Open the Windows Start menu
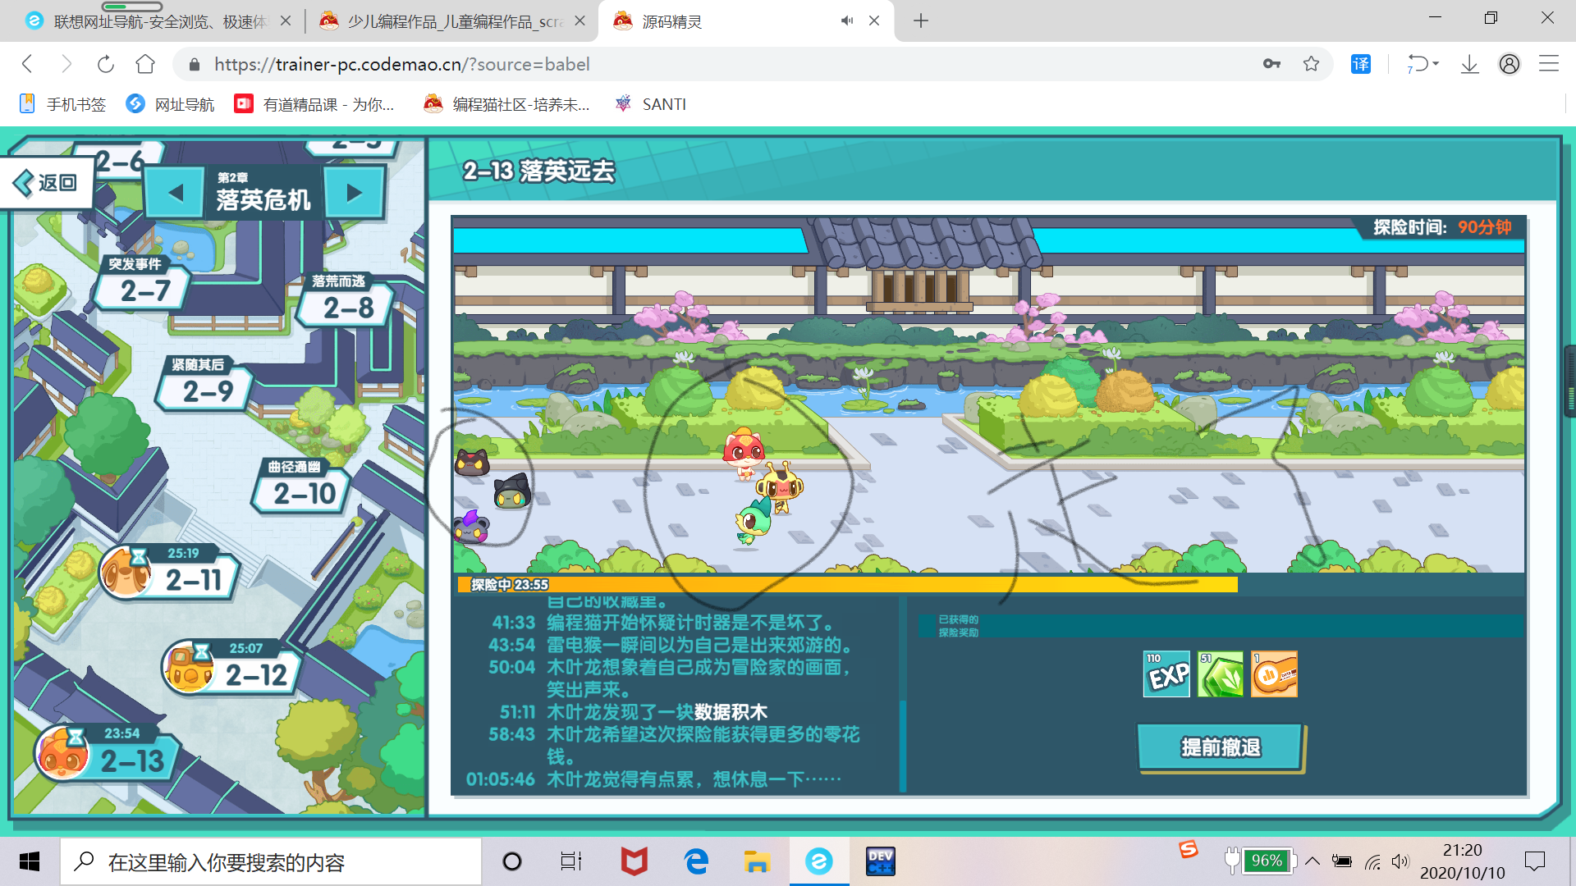This screenshot has height=886, width=1576. (x=30, y=861)
